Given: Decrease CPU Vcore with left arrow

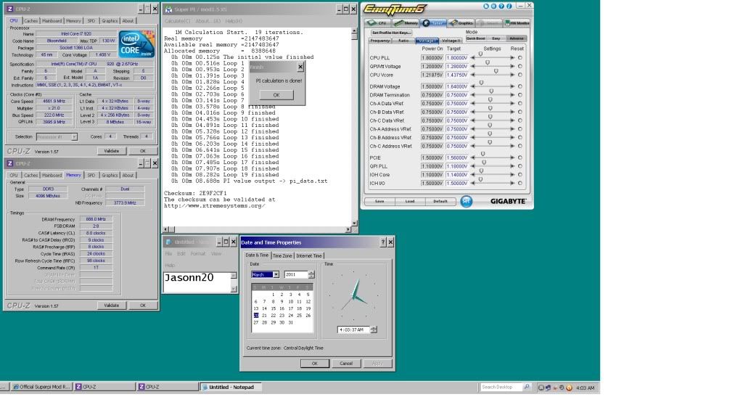Looking at the screenshot, I should [473, 75].
